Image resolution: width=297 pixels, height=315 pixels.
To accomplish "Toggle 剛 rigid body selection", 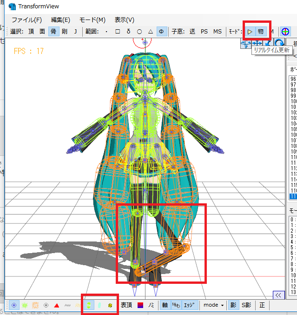I will click(x=65, y=32).
